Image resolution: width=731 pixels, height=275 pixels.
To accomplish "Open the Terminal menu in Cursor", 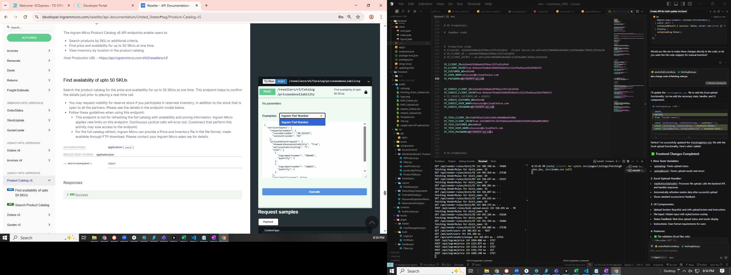I will click(474, 4).
